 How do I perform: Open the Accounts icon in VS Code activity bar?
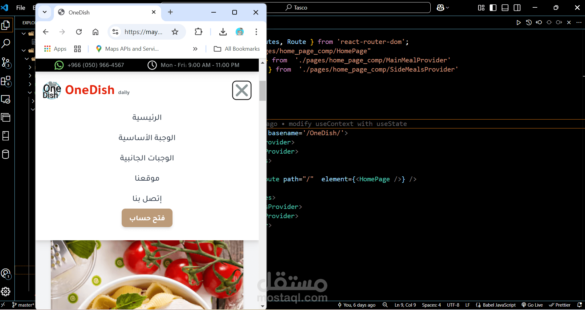6,273
